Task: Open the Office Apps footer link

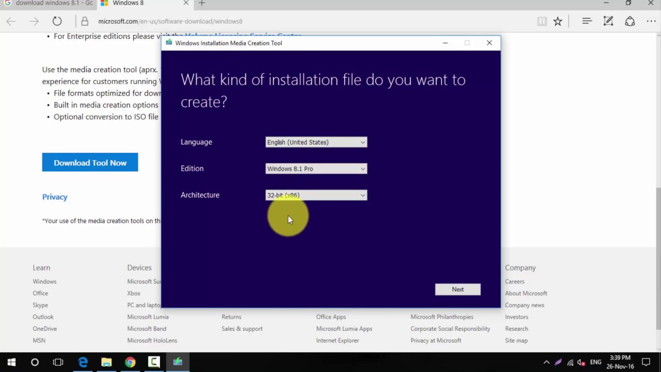Action: [331, 317]
